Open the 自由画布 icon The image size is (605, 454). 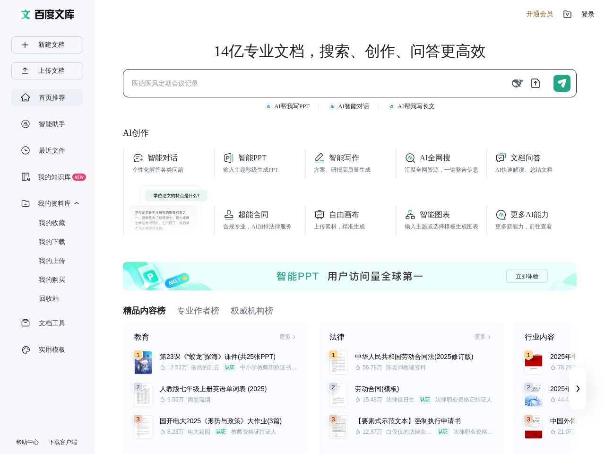[320, 215]
